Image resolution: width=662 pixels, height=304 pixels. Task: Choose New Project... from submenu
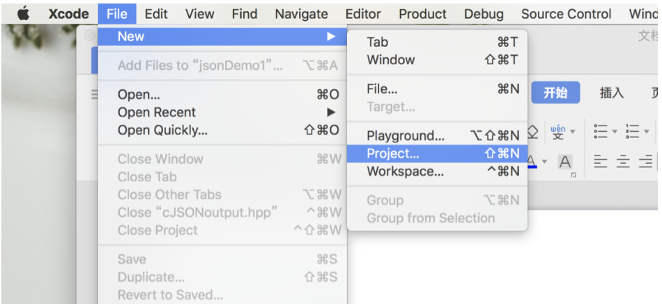coord(438,153)
